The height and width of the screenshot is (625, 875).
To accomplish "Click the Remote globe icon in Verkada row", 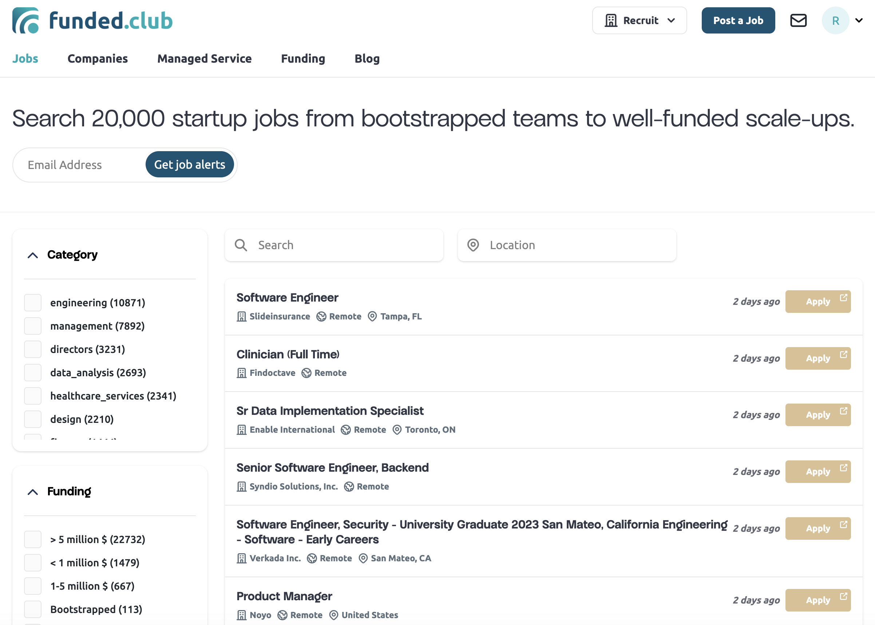I will click(312, 558).
